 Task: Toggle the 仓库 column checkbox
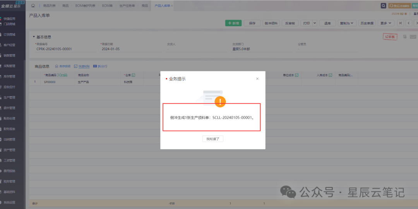(134, 75)
